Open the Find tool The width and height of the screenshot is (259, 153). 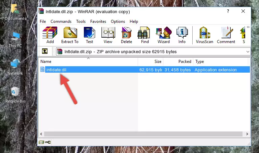[x=145, y=35]
